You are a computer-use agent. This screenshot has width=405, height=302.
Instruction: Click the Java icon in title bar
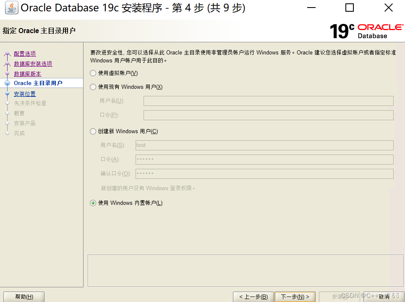[12, 8]
